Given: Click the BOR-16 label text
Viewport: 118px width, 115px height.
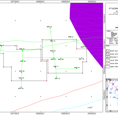Looking at the screenshot, I should coord(77,68).
